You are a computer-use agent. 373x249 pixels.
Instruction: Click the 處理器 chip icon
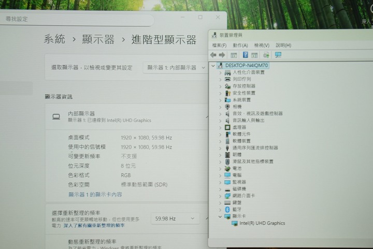(x=227, y=127)
